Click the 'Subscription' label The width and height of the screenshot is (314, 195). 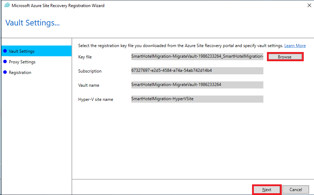pos(90,71)
